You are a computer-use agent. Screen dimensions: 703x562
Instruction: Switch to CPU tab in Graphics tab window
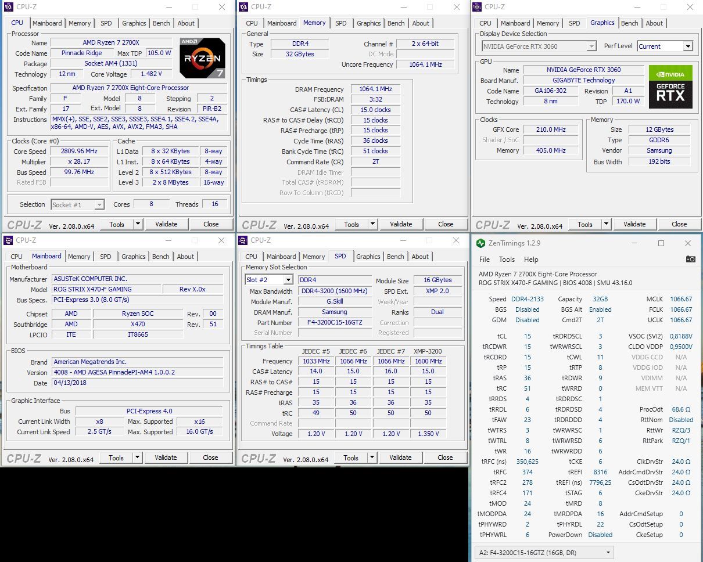pos(486,23)
